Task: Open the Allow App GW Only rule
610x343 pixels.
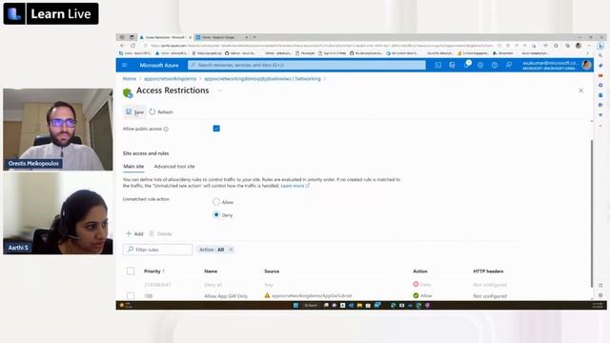Action: click(226, 296)
